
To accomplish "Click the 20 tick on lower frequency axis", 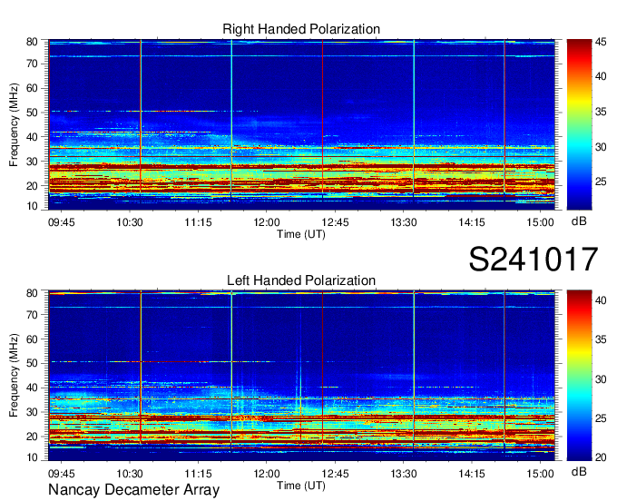I will pos(32,437).
